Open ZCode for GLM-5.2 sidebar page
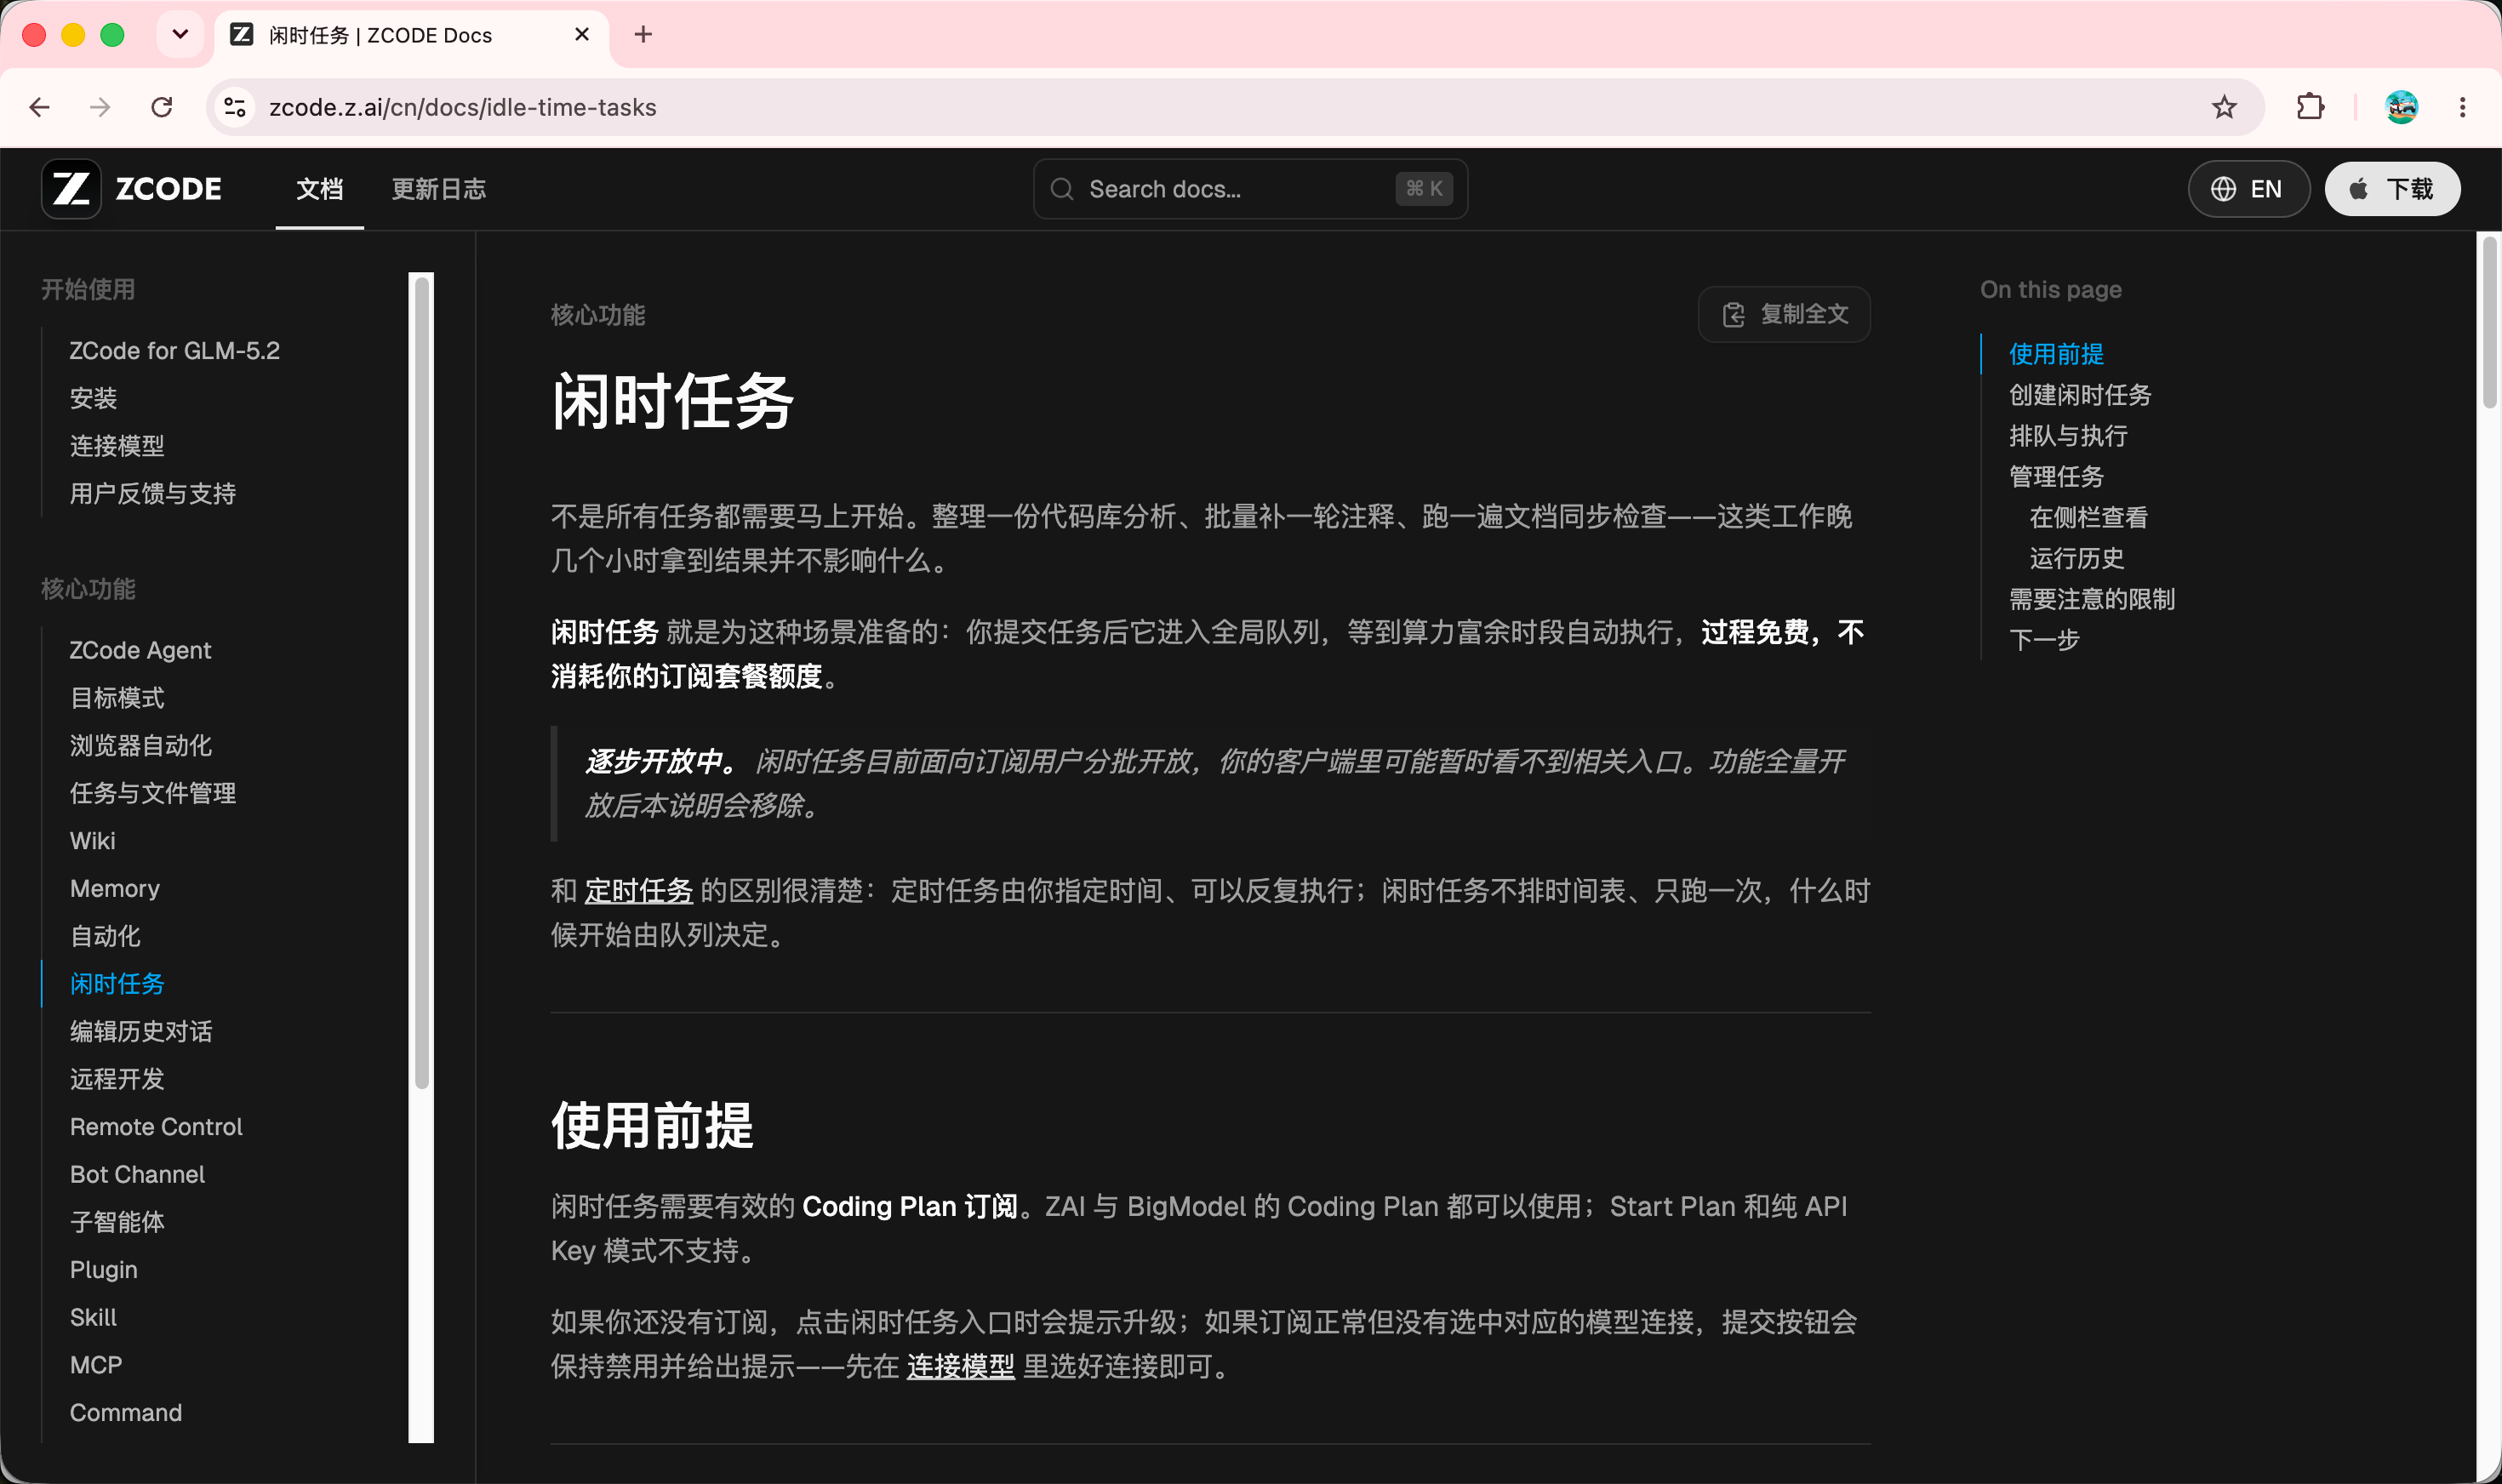 point(175,351)
